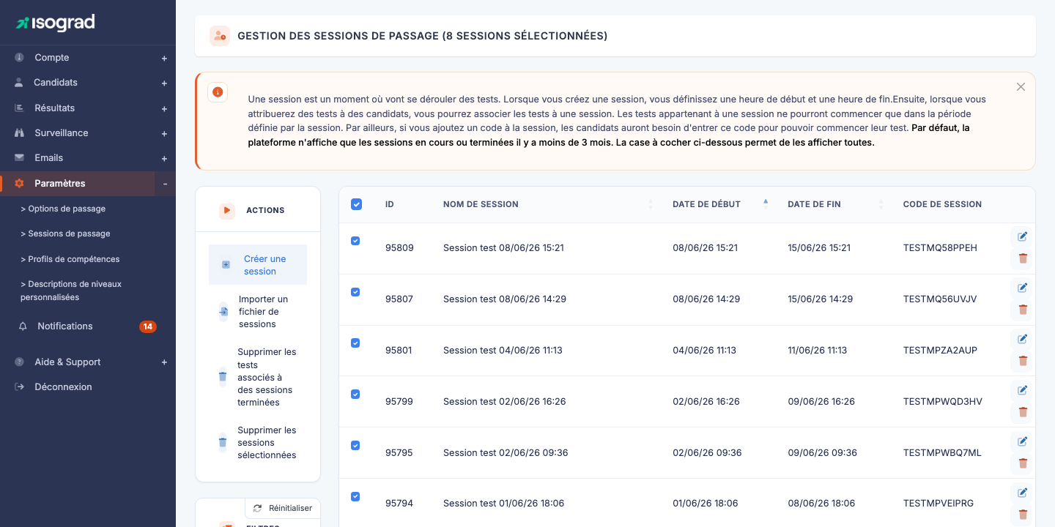The image size is (1055, 527).
Task: Close the information banner
Action: [x=1021, y=86]
